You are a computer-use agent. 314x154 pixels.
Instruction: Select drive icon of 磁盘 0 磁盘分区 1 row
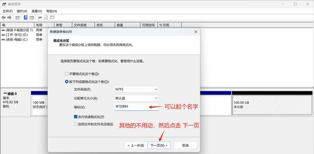[x=3, y=30]
